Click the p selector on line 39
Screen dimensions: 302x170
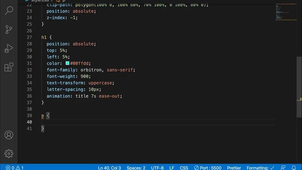pos(42,116)
